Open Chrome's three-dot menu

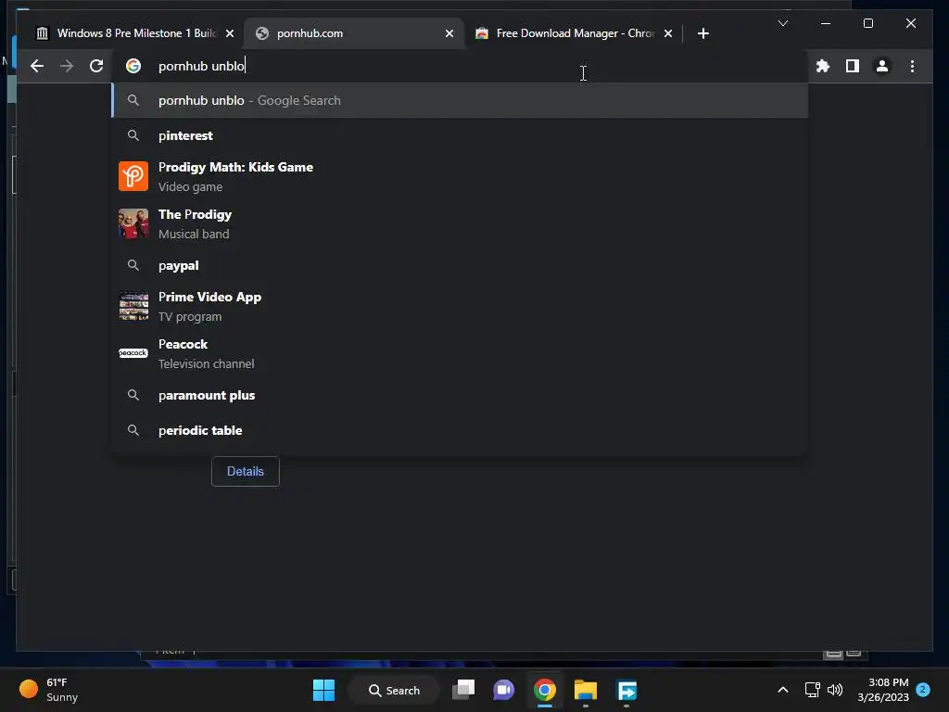coord(912,66)
